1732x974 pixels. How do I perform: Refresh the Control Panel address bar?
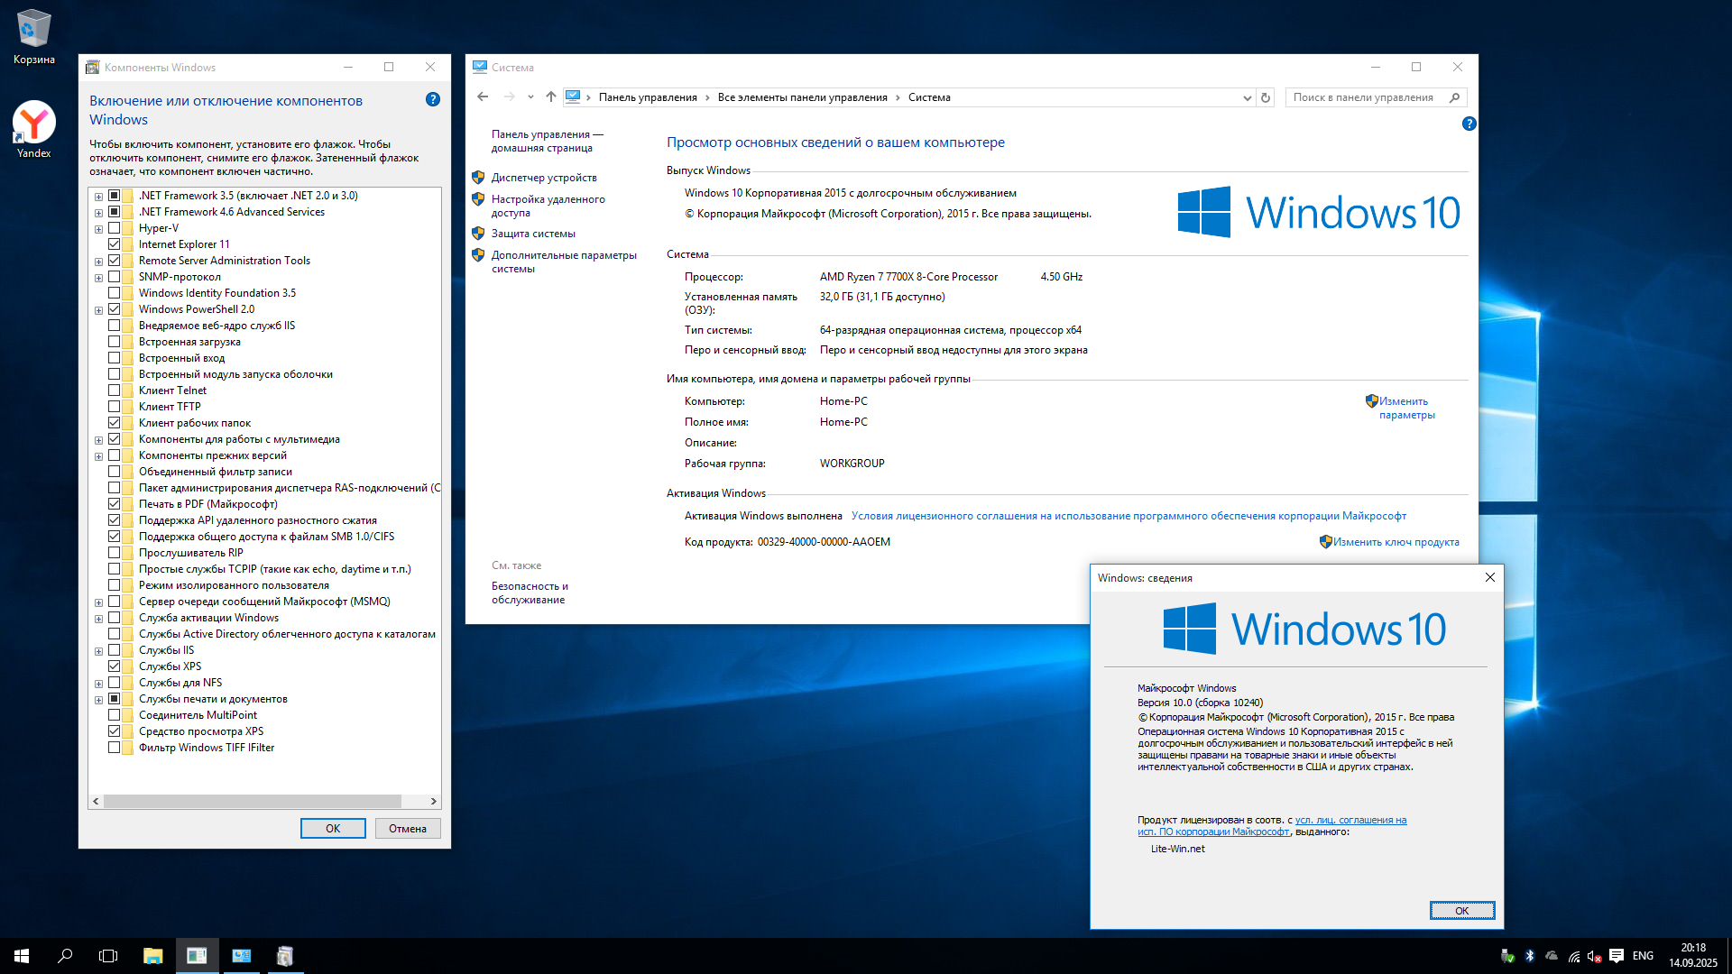point(1266,97)
